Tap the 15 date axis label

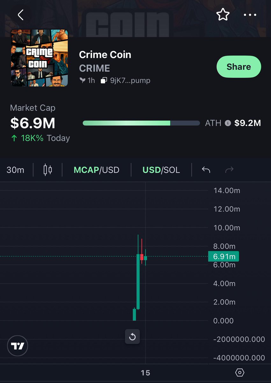(x=146, y=373)
